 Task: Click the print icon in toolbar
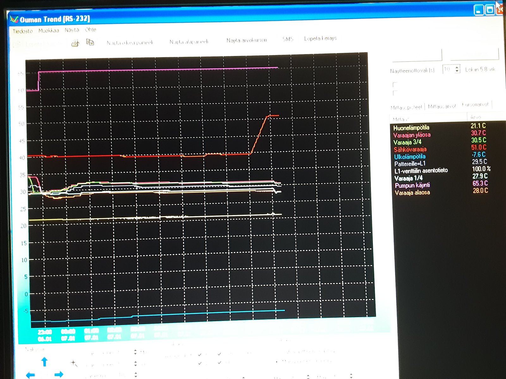(75, 43)
